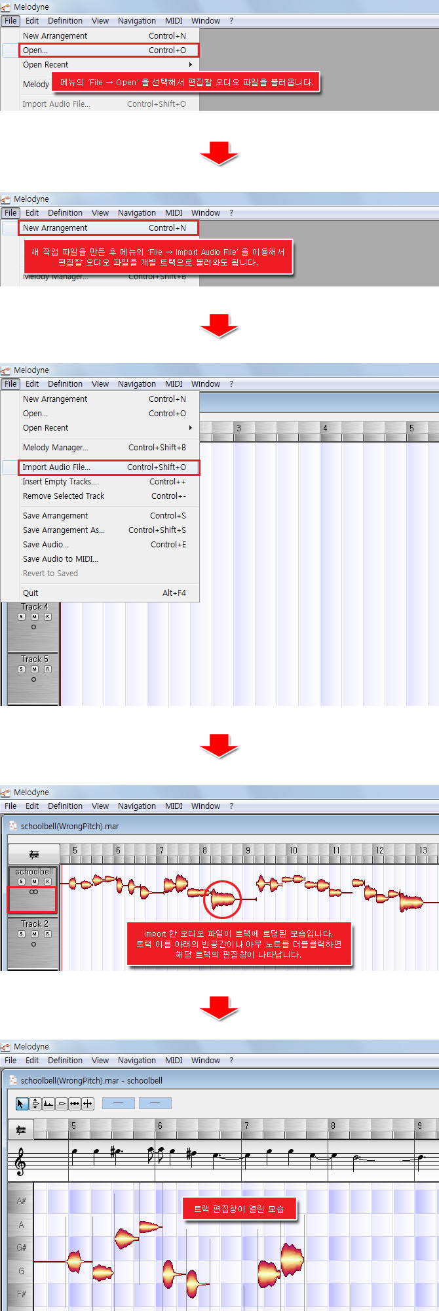Image resolution: width=439 pixels, height=1311 pixels.
Task: Select the Main arrow tool in the note editor
Action: (22, 1103)
